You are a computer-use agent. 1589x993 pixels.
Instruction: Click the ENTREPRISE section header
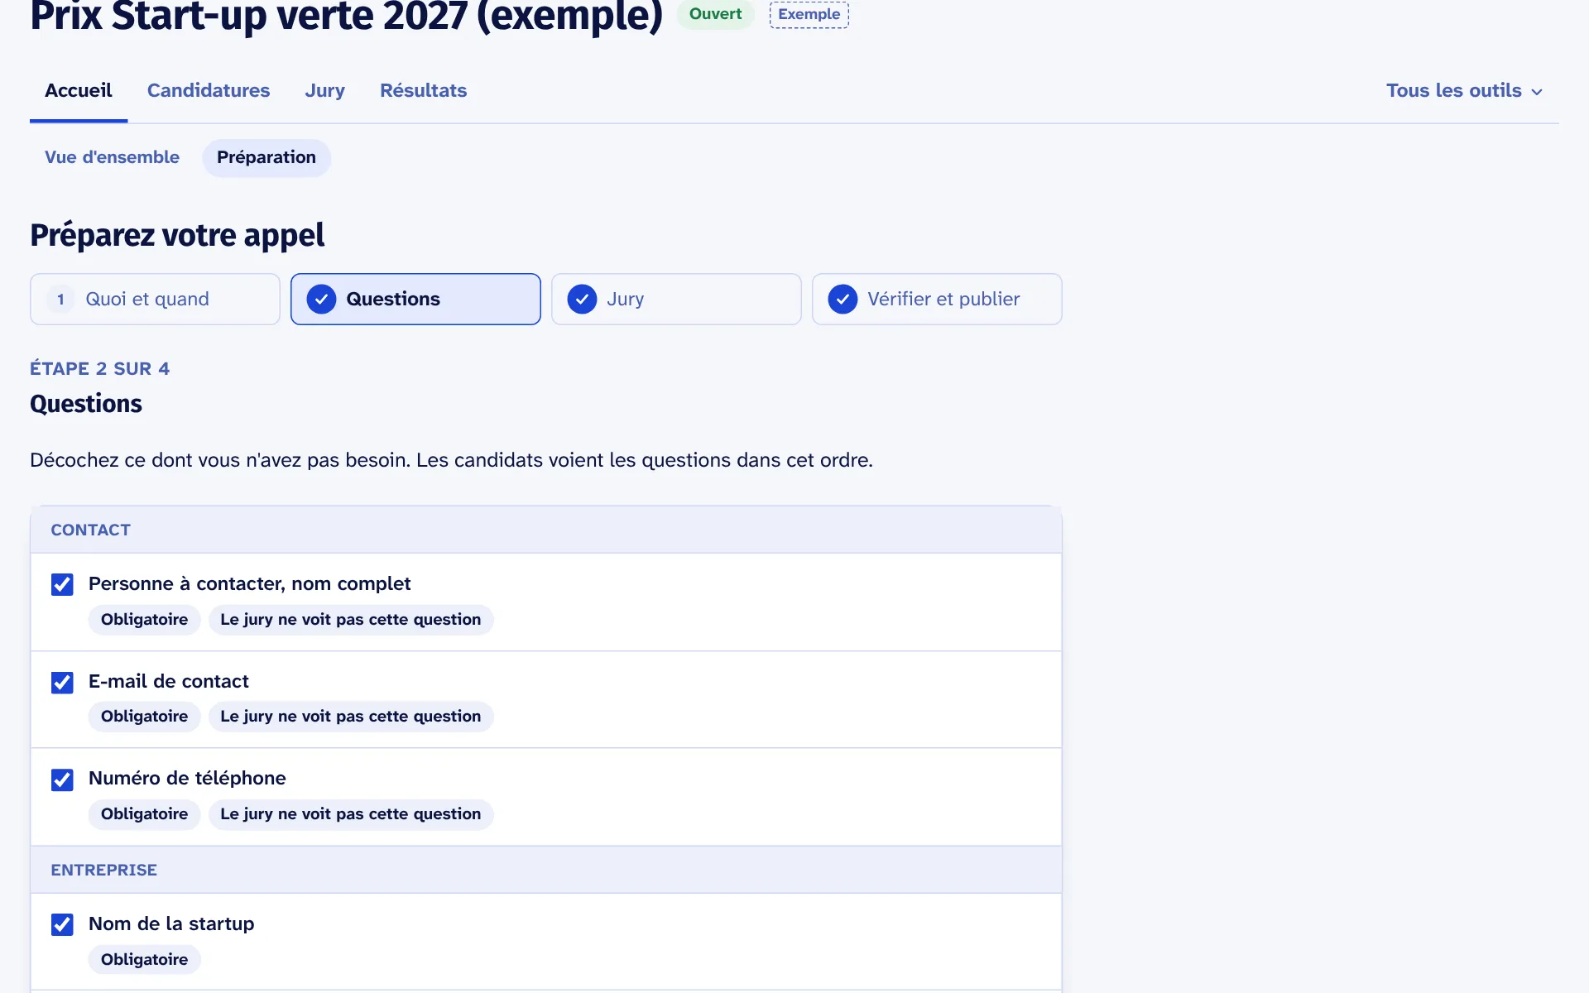pos(546,870)
